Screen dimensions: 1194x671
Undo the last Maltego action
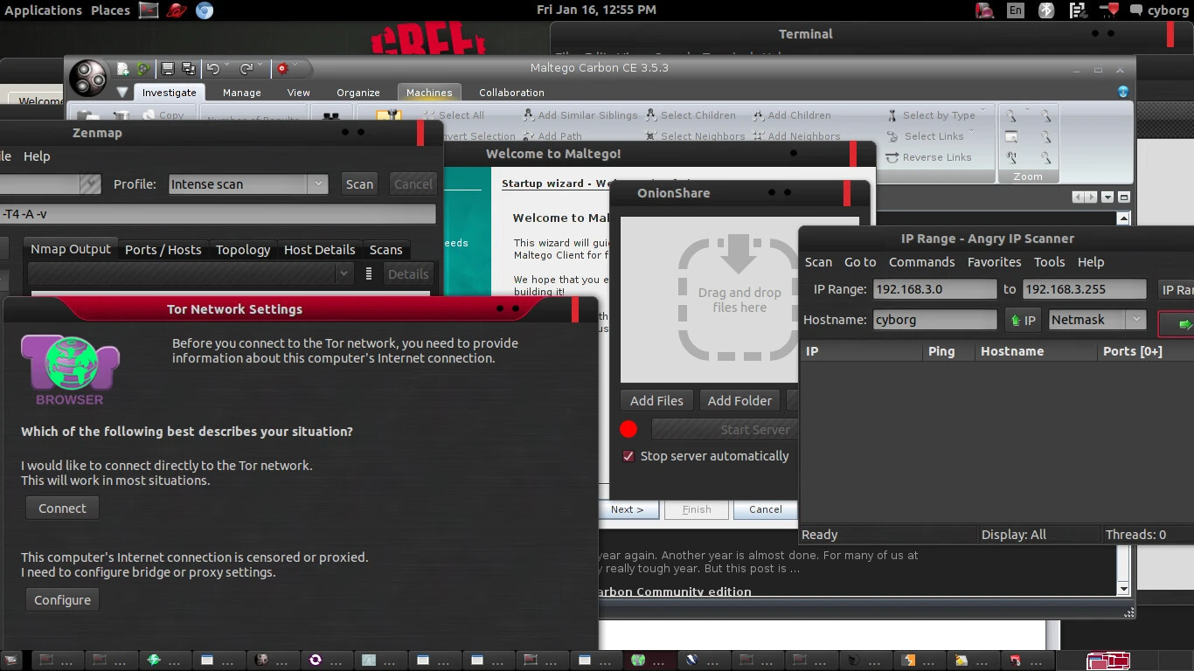pyautogui.click(x=213, y=69)
